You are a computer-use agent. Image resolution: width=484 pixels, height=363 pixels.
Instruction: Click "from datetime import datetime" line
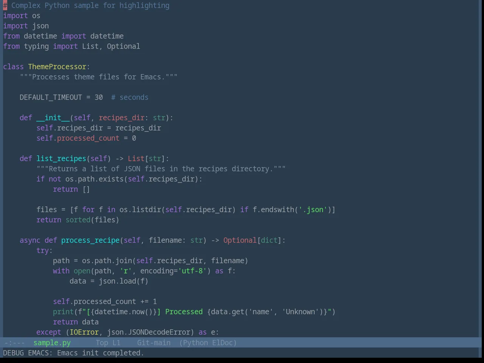(63, 36)
